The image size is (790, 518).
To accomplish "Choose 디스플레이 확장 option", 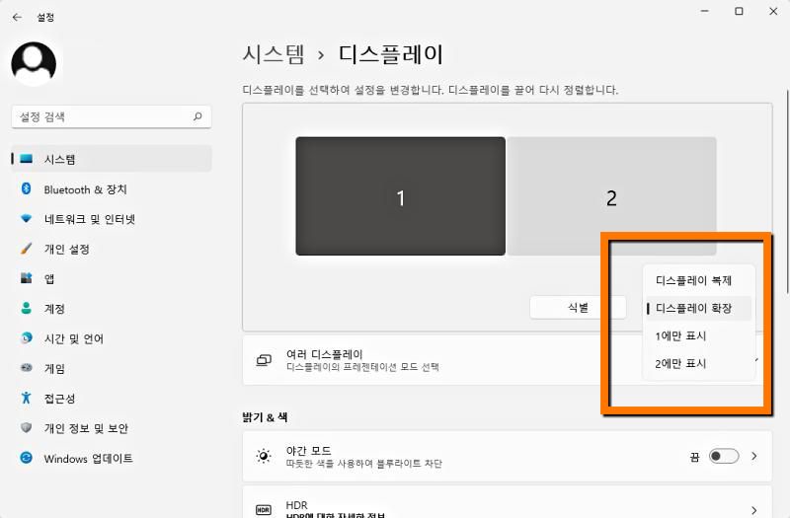I will [x=698, y=308].
